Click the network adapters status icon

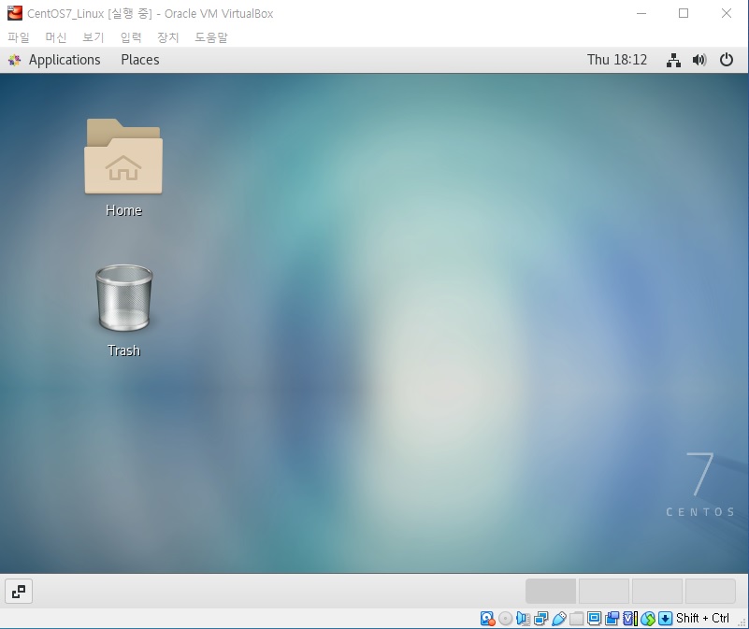[x=541, y=619]
